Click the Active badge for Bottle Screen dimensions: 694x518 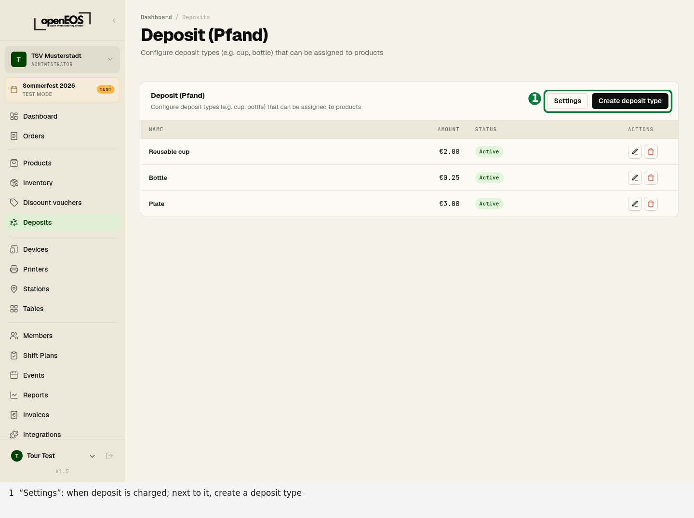(x=489, y=178)
